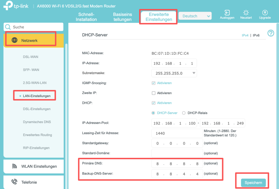The height and width of the screenshot is (189, 279).
Task: Click the Suche search field
Action: [x=34, y=27]
